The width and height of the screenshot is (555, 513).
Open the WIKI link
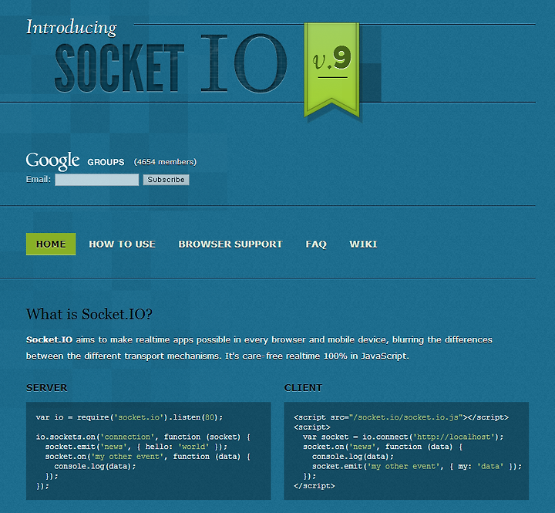tap(363, 244)
